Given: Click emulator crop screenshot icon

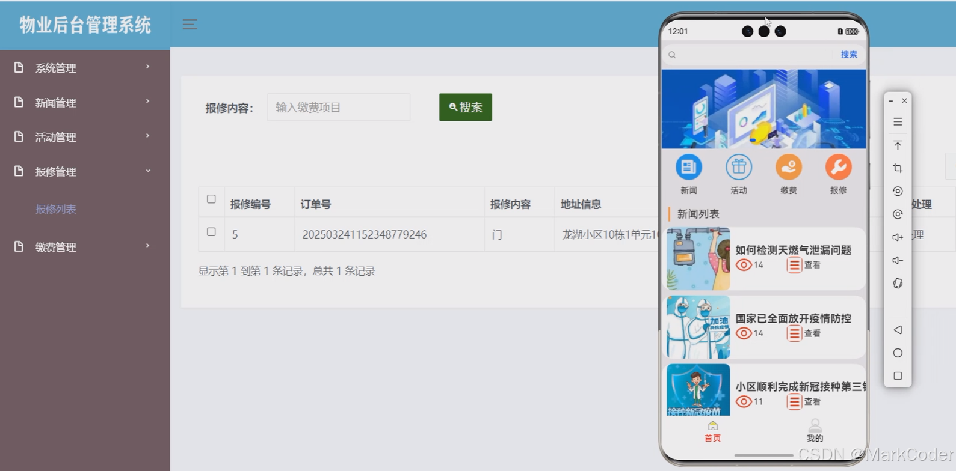Looking at the screenshot, I should pyautogui.click(x=898, y=168).
